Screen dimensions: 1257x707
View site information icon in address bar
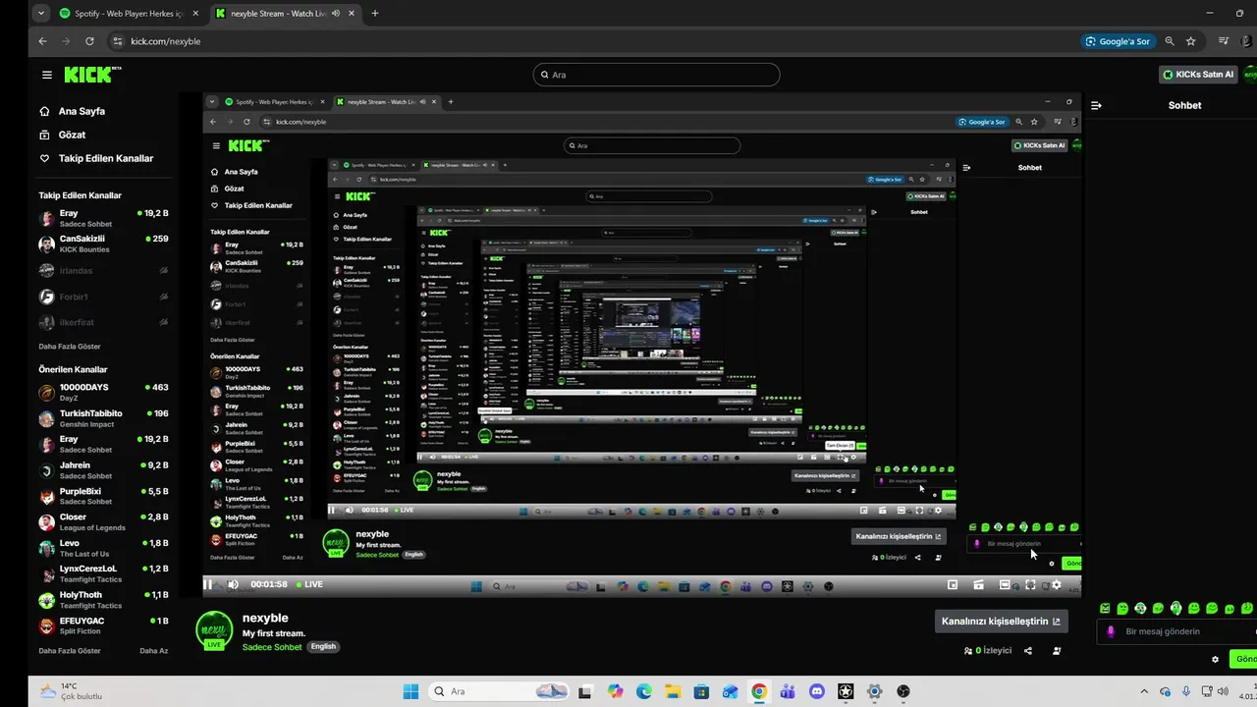[118, 41]
